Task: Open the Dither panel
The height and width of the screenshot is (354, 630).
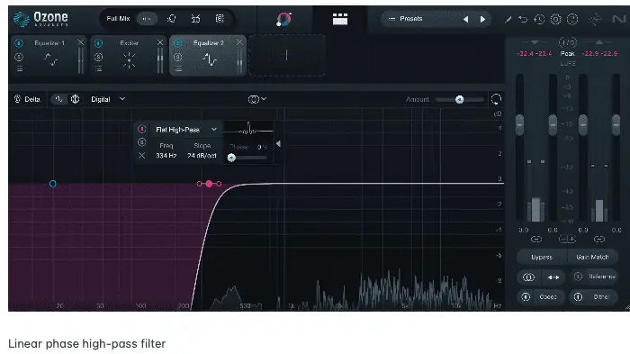Action: 601,297
